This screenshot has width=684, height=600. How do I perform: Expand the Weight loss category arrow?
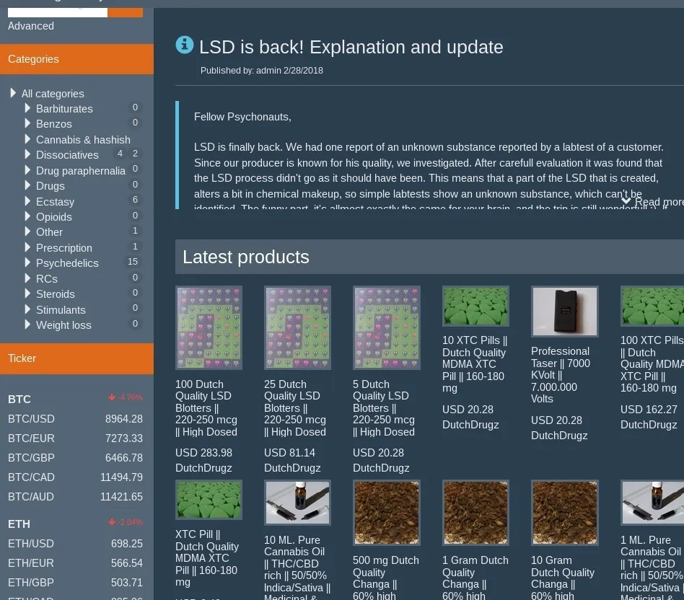[27, 325]
